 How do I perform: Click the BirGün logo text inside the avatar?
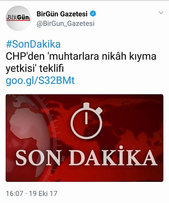click(x=18, y=18)
